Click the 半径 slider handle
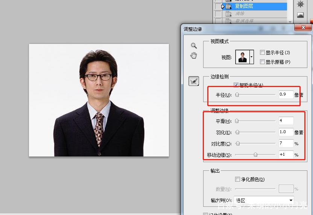This screenshot has height=215, width=313. pos(237,95)
